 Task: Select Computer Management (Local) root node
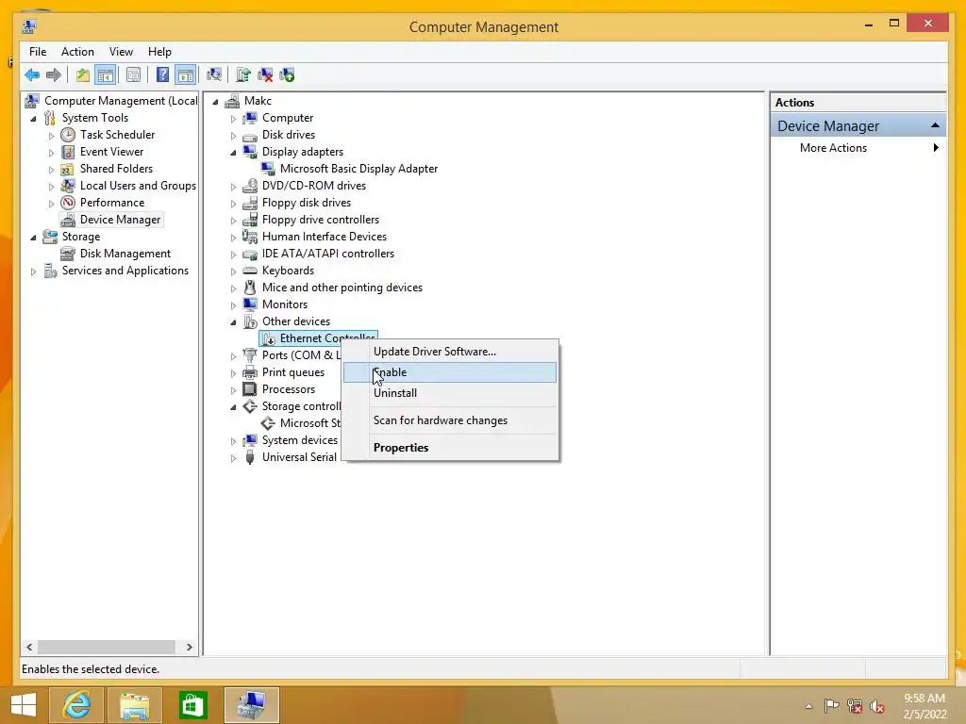click(x=121, y=101)
